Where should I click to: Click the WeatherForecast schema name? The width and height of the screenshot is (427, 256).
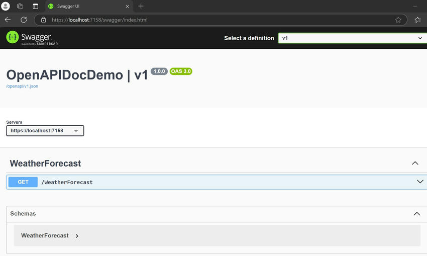(x=45, y=235)
